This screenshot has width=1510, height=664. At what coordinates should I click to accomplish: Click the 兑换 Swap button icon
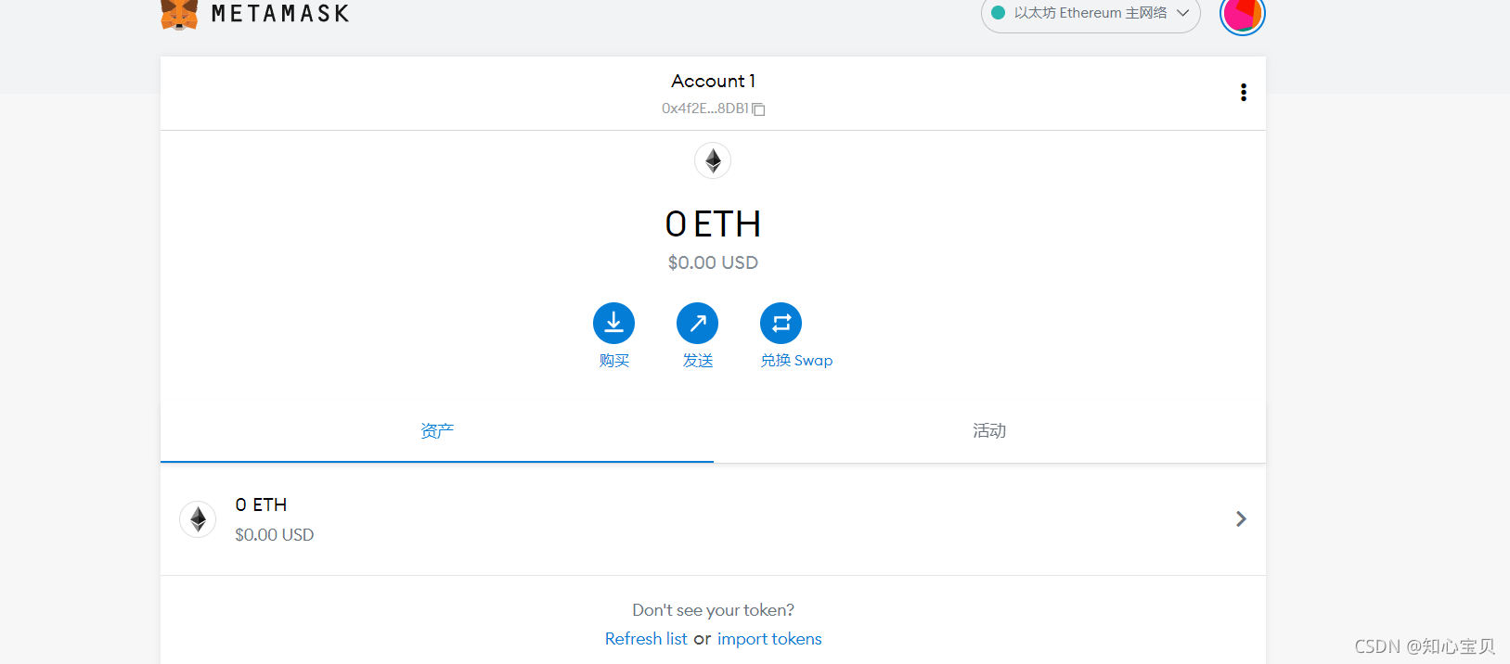[781, 323]
